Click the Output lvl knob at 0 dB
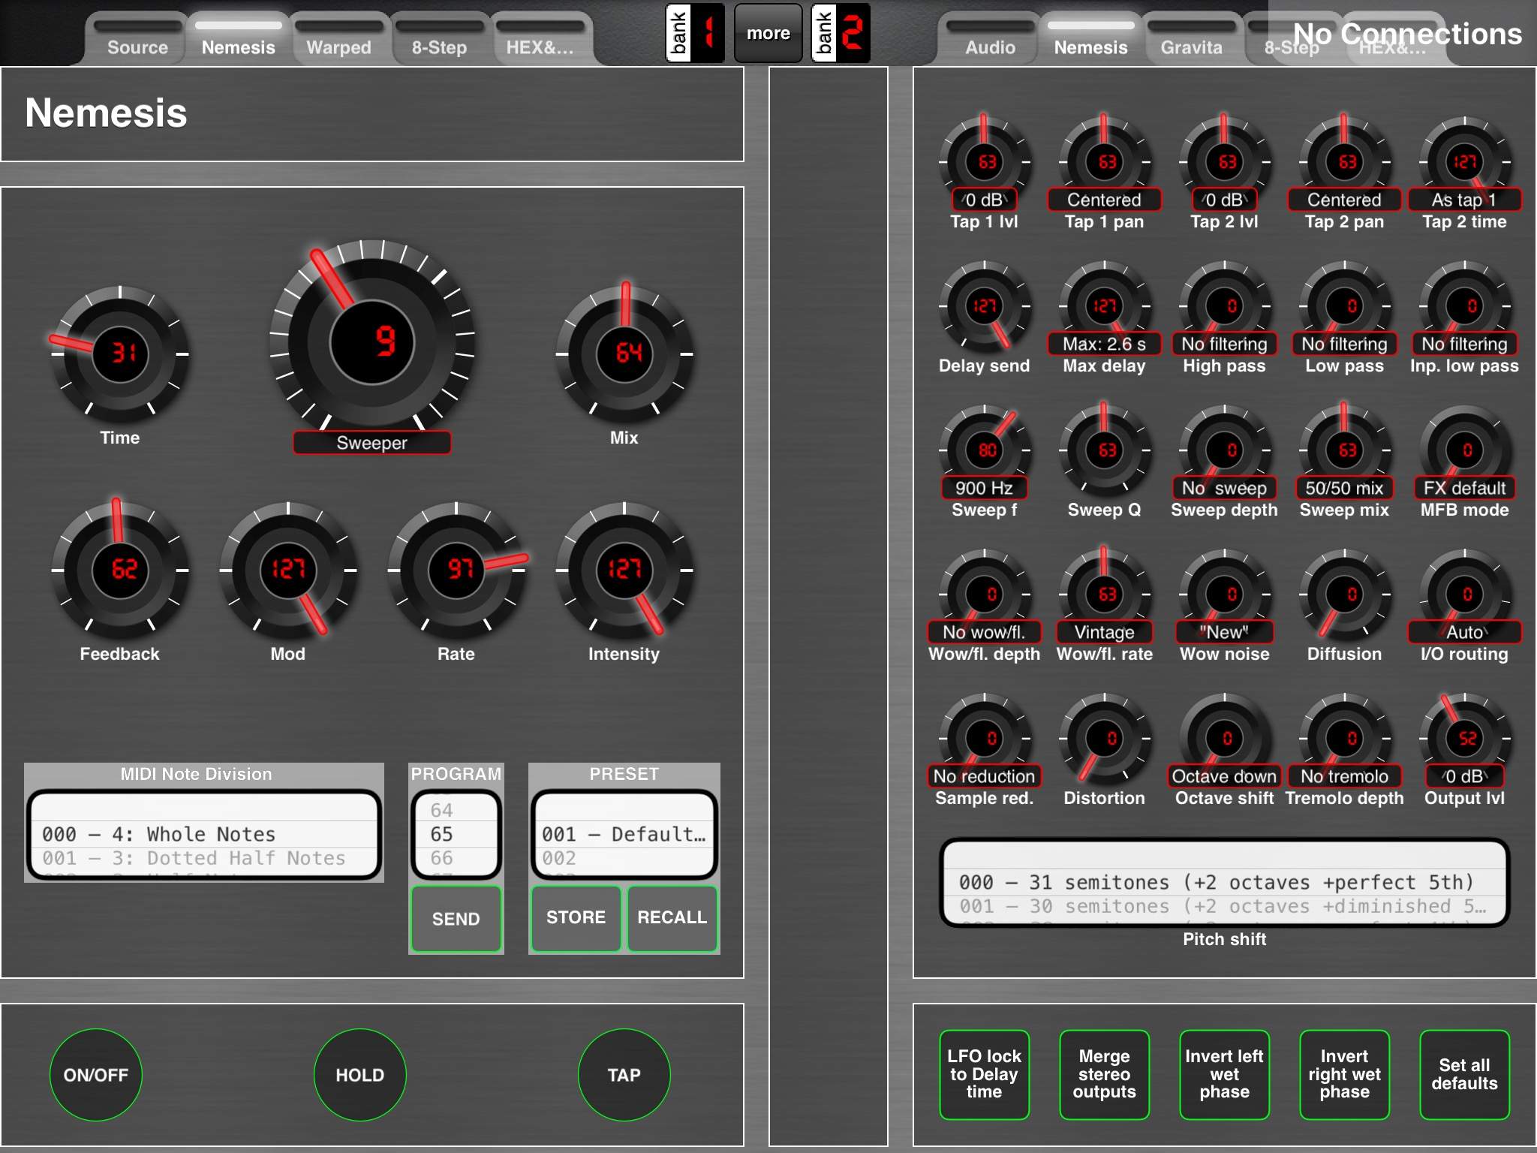The image size is (1537, 1153). 1464,738
